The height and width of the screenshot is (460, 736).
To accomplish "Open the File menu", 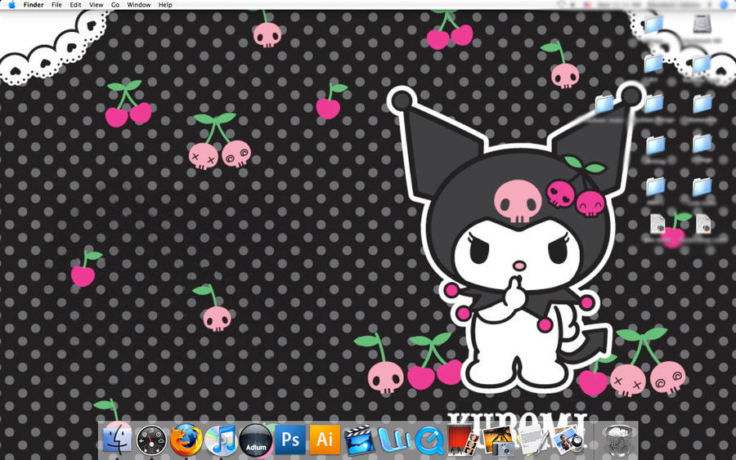I will pyautogui.click(x=56, y=5).
